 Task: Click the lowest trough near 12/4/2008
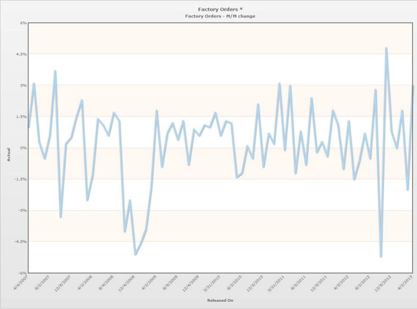point(136,254)
